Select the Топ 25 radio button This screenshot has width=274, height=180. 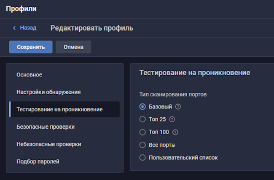142,119
